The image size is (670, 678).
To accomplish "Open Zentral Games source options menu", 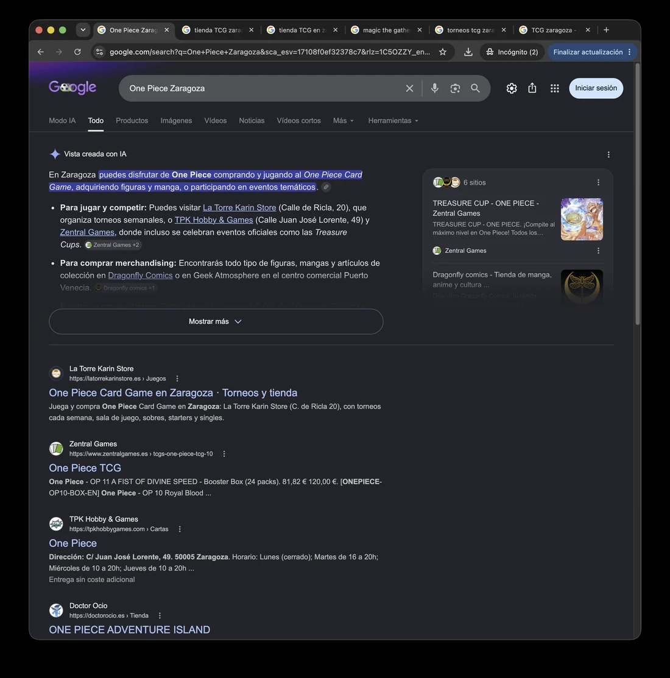I will tap(598, 251).
